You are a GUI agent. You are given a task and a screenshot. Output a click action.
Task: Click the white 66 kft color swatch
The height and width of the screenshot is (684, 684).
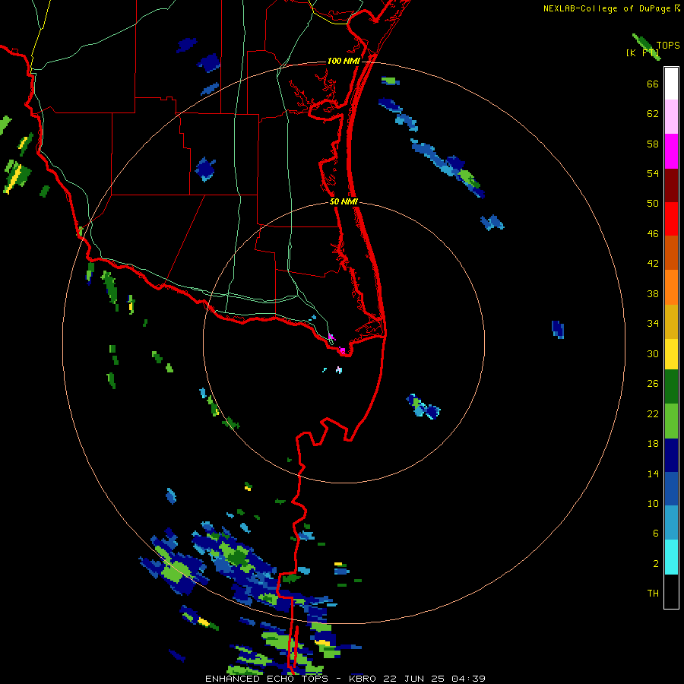click(671, 84)
